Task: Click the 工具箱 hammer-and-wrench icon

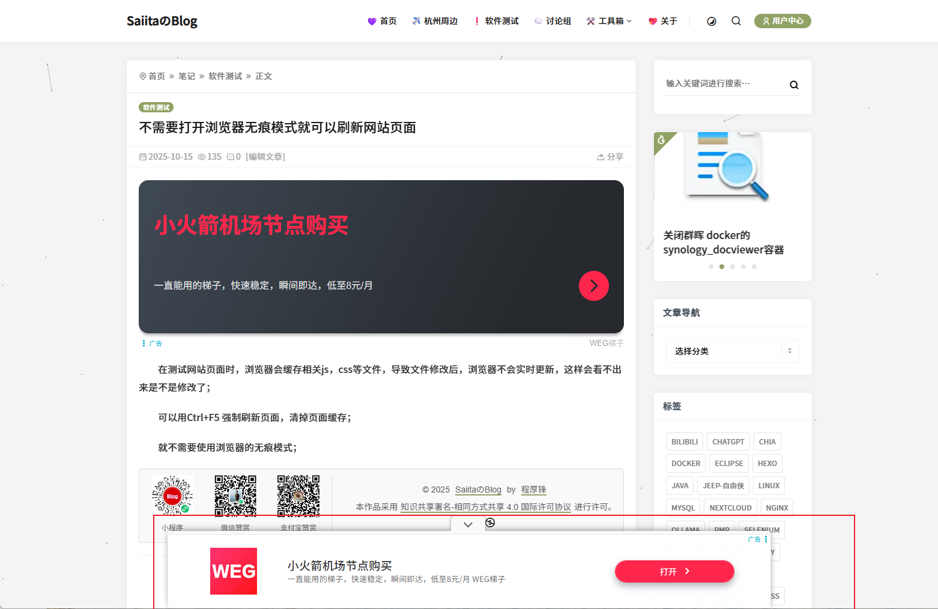Action: (x=590, y=20)
